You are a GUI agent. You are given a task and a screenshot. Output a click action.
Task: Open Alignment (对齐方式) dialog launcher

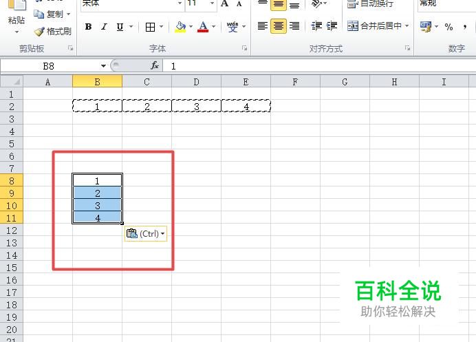tap(407, 48)
